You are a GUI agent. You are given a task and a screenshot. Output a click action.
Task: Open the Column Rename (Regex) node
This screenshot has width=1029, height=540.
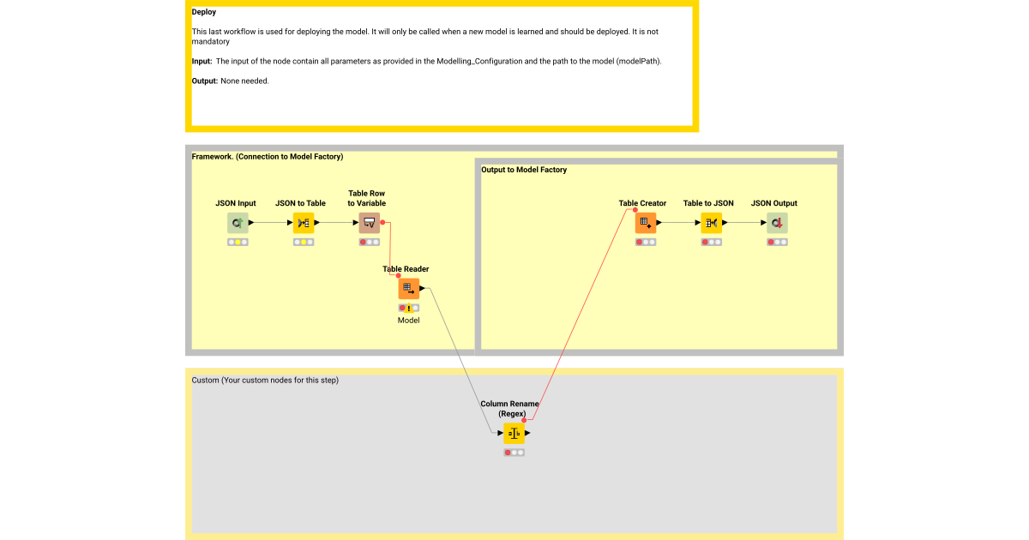(514, 433)
